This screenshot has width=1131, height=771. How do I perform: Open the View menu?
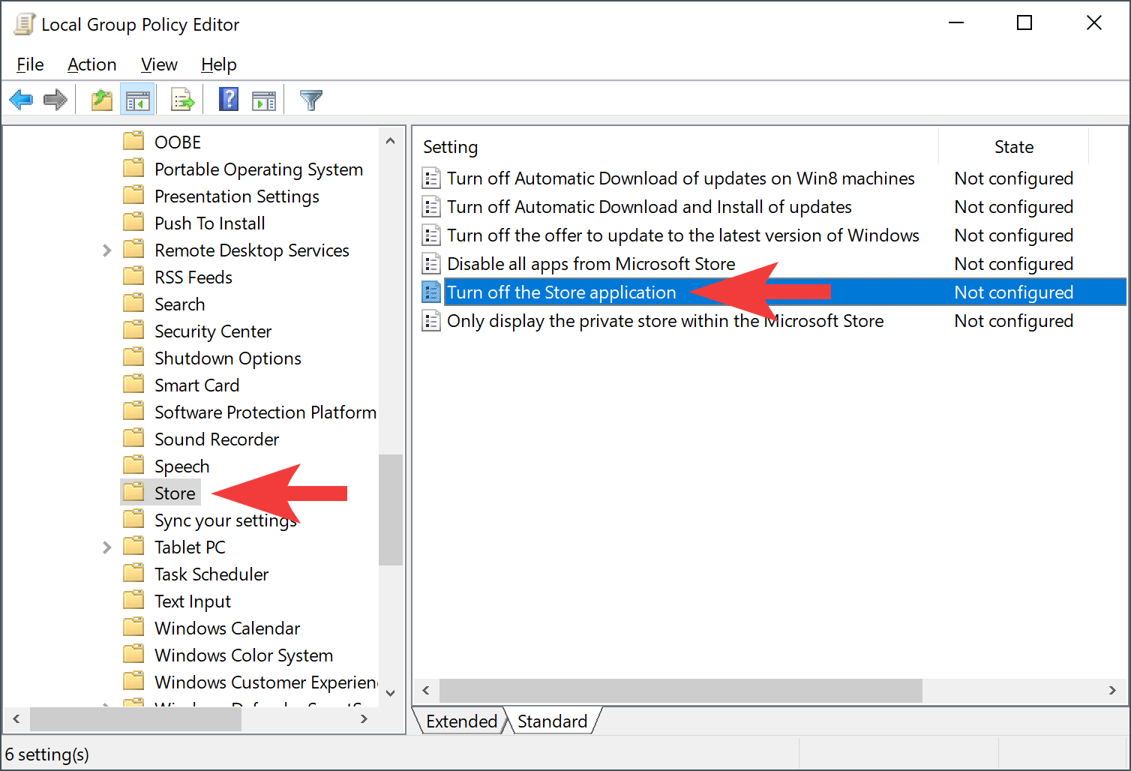[159, 64]
